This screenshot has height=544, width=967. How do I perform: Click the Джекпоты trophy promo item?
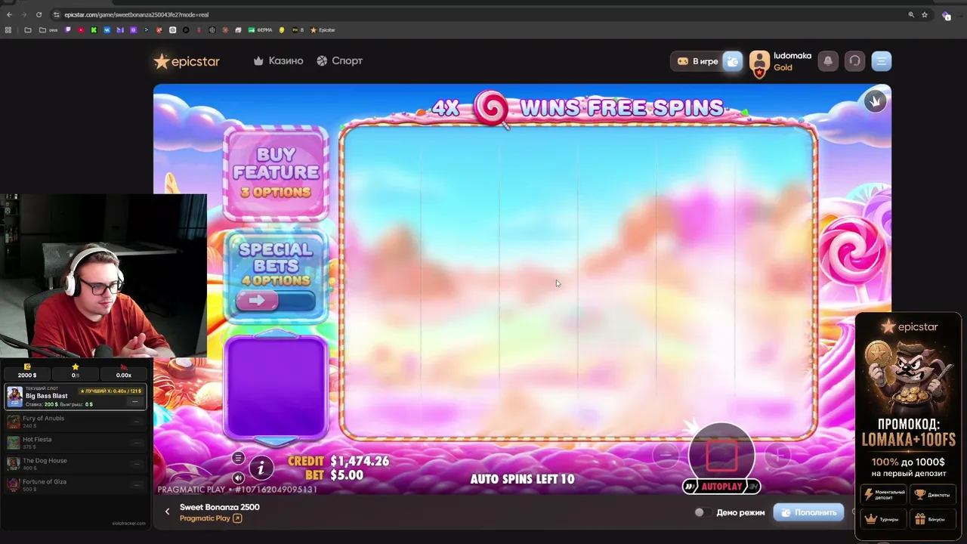(x=932, y=494)
